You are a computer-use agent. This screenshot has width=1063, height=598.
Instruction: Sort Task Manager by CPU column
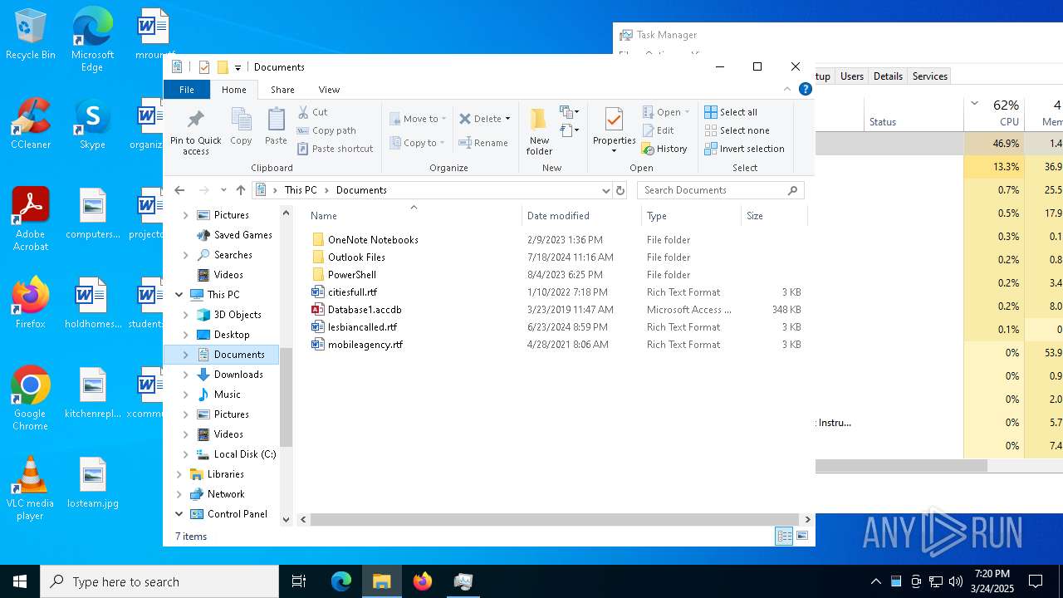pyautogui.click(x=993, y=113)
